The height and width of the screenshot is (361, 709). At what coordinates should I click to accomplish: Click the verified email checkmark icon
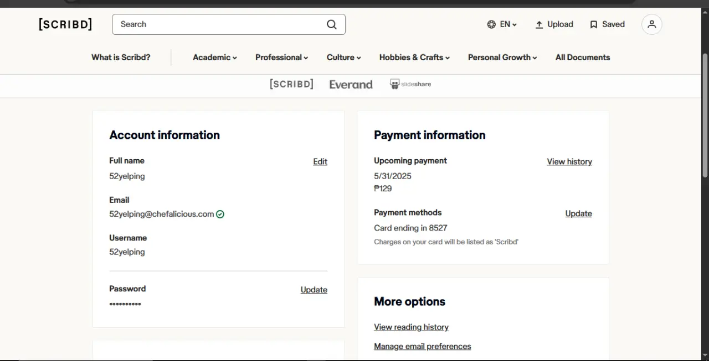pos(220,214)
